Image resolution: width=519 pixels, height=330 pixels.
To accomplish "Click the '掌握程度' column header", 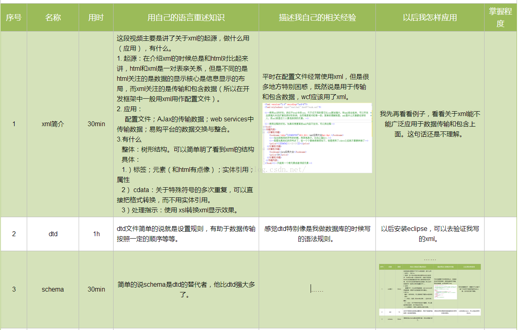I will coord(500,18).
